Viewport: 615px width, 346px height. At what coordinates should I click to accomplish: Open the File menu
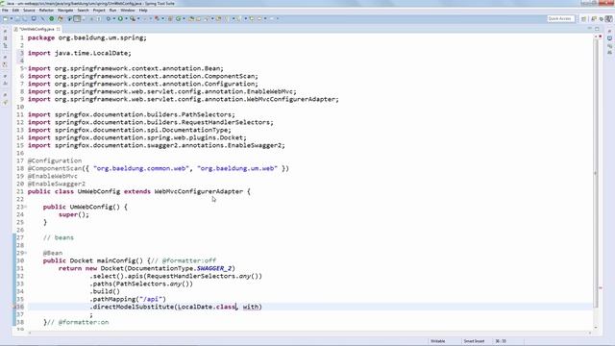pyautogui.click(x=5, y=11)
